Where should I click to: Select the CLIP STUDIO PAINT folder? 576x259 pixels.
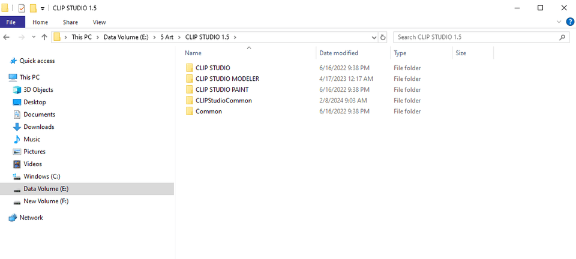[222, 90]
